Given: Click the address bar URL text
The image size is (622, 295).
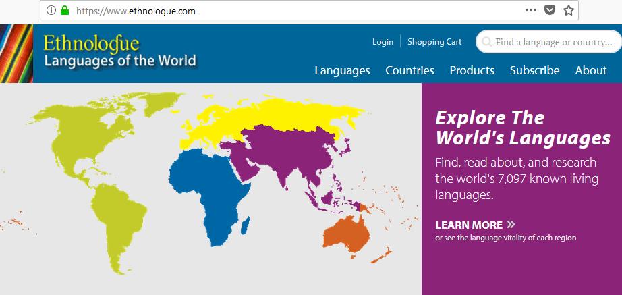Looking at the screenshot, I should tap(136, 11).
